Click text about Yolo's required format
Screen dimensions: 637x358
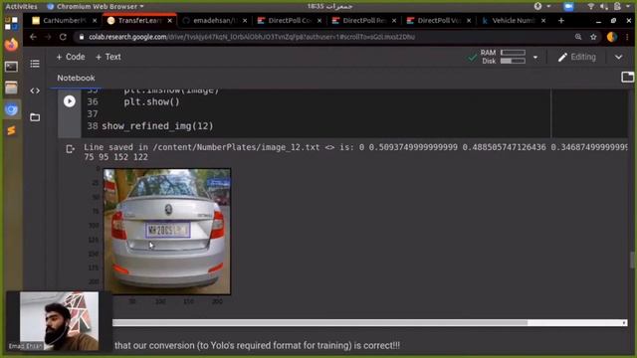point(257,345)
